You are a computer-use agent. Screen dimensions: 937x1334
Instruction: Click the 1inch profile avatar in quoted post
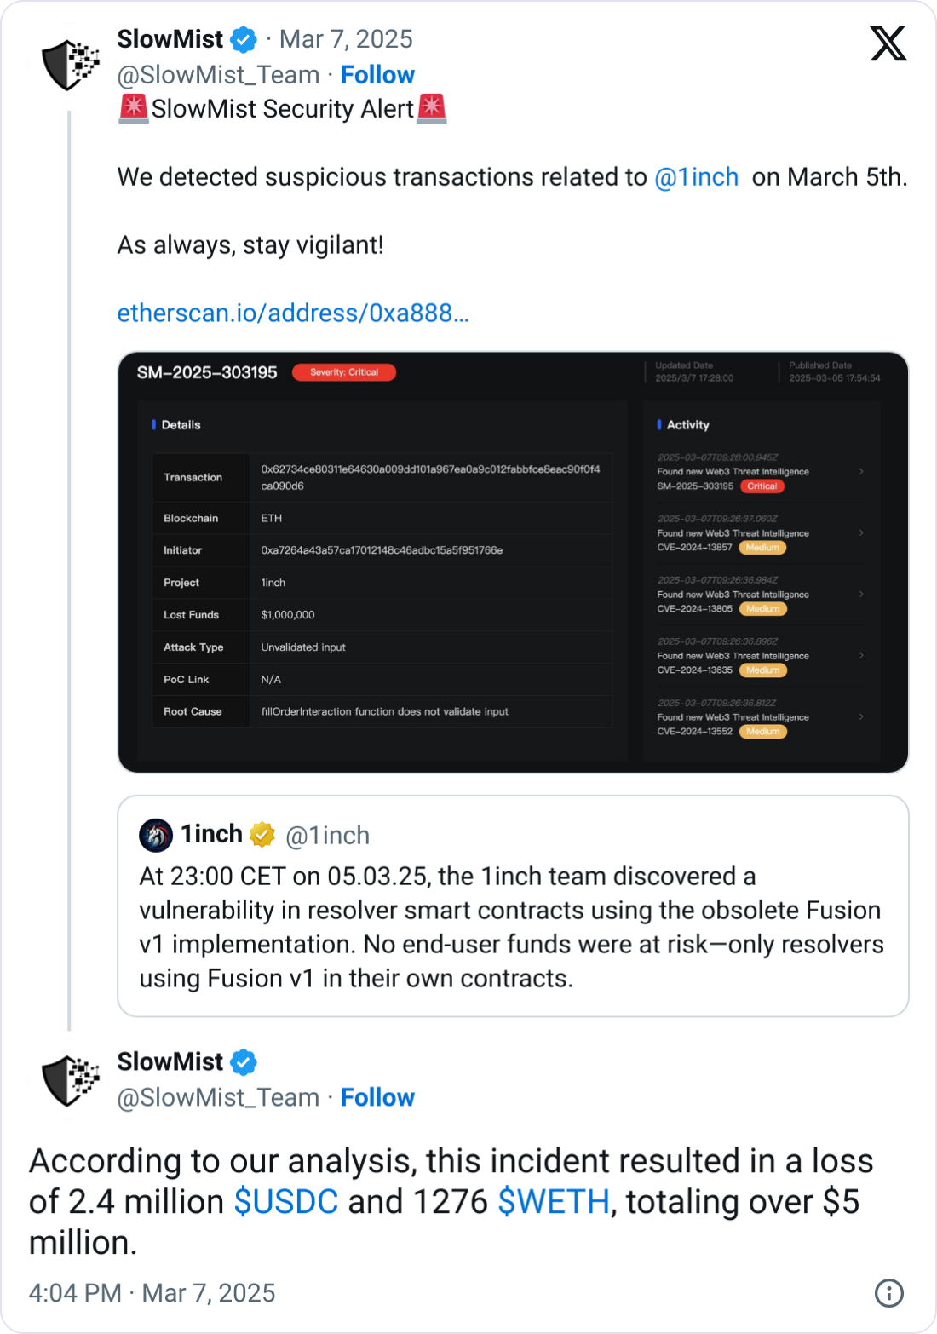[x=156, y=836]
